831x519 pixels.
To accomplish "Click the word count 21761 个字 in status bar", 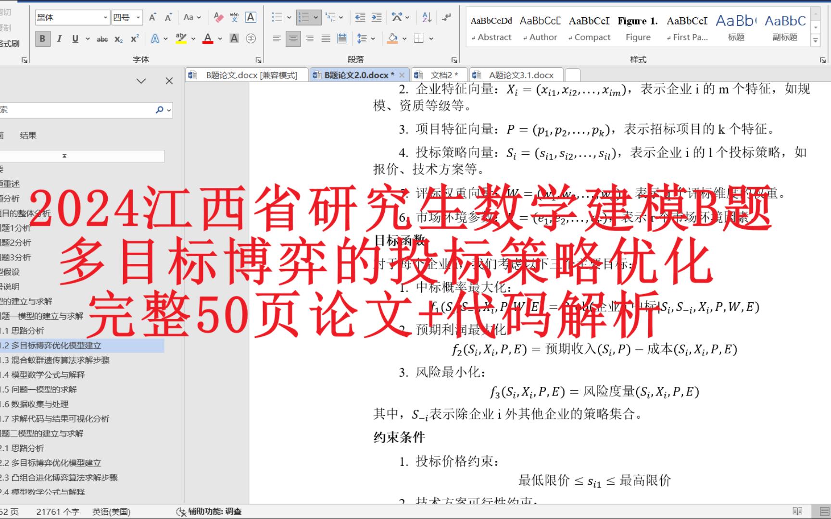I will [58, 512].
